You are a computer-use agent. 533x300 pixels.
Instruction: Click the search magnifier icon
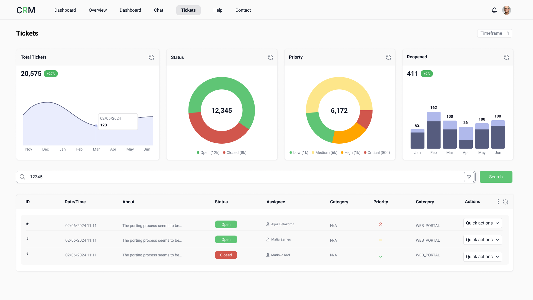click(22, 177)
